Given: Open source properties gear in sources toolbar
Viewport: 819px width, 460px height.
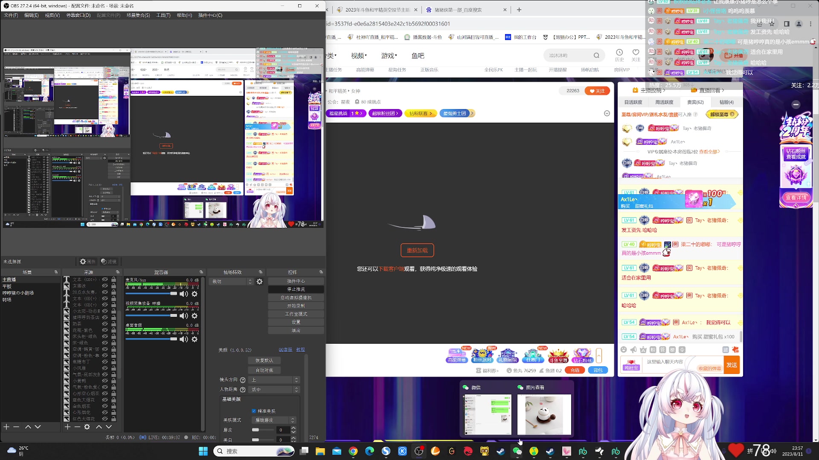Looking at the screenshot, I should point(87,427).
